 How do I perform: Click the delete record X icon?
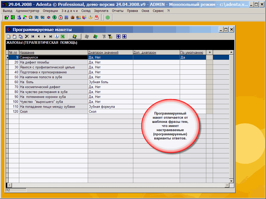27,37
